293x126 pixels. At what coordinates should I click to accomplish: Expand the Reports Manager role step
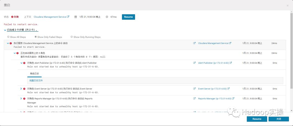pos(21,98)
